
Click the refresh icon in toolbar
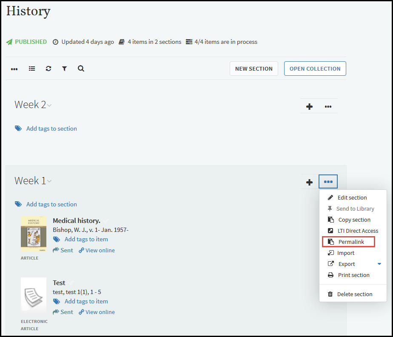(48, 69)
